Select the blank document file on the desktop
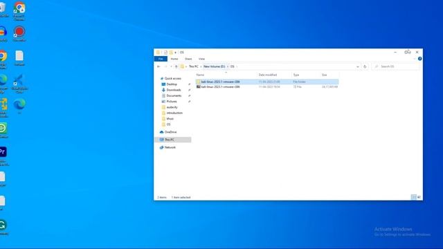This screenshot has width=443, height=249. pos(19,58)
